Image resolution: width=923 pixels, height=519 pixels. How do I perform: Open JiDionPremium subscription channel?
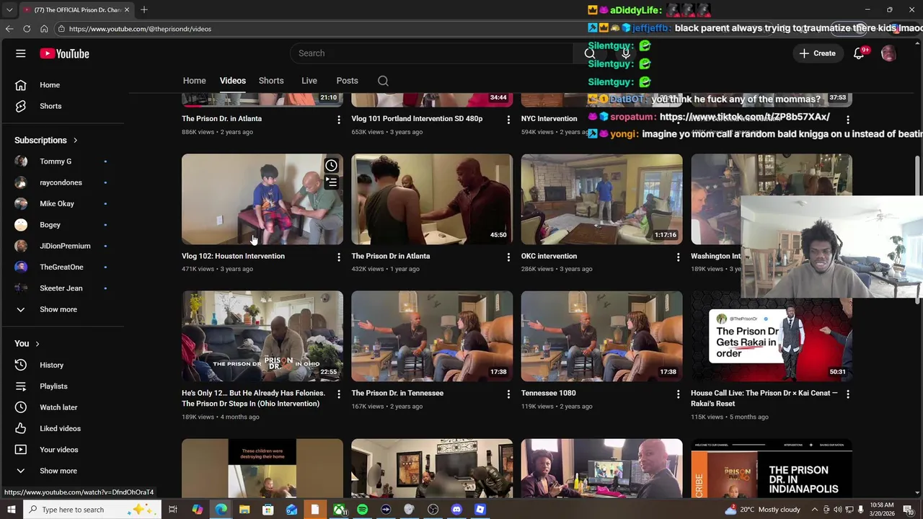65,246
